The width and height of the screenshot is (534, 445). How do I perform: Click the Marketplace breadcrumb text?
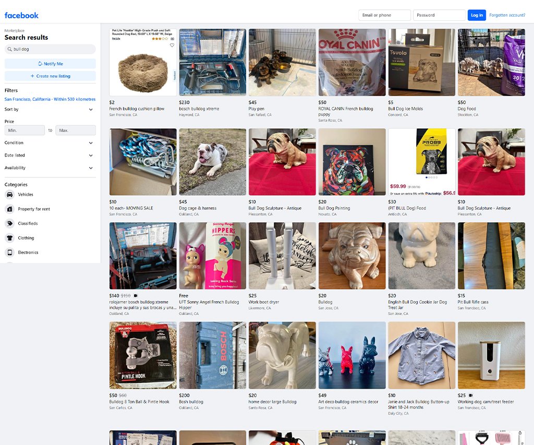(14, 31)
